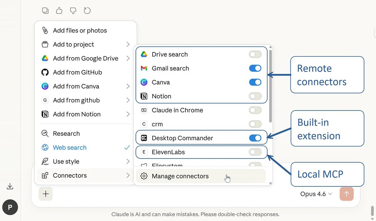Turn off the Desktop Commander toggle

(255, 138)
